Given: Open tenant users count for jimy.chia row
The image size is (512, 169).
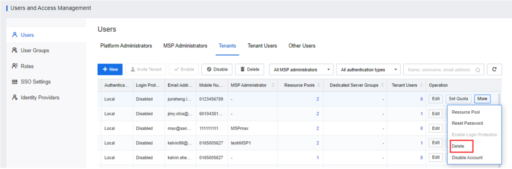Looking at the screenshot, I should pos(422,114).
